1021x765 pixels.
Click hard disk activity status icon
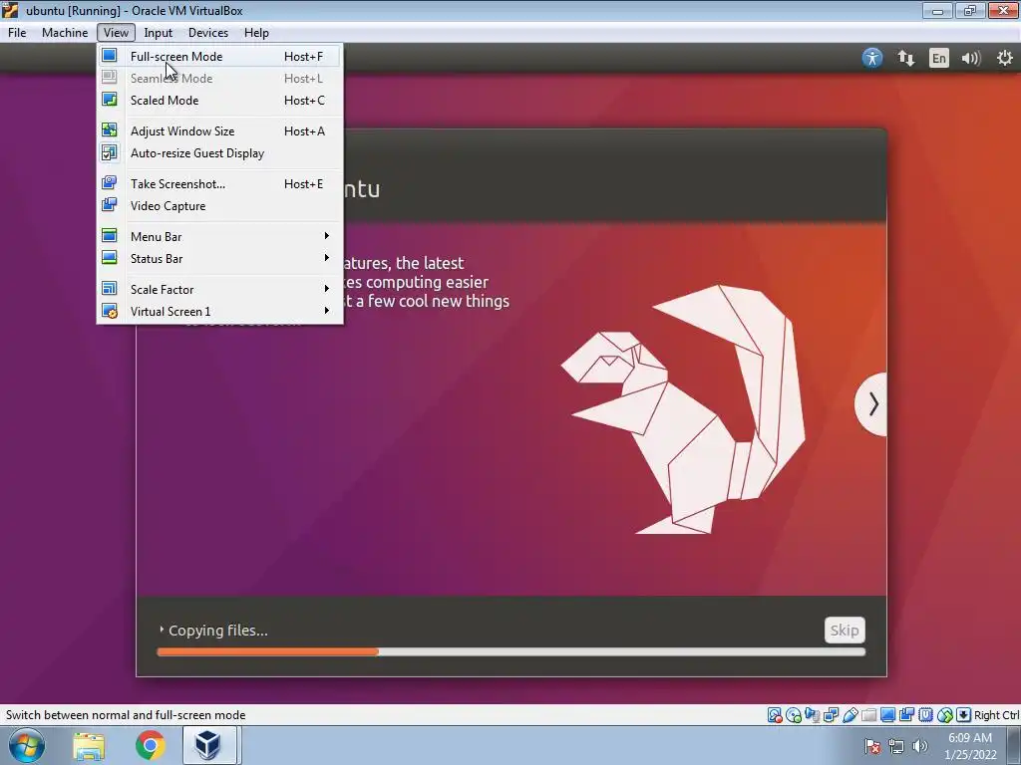[x=775, y=715]
